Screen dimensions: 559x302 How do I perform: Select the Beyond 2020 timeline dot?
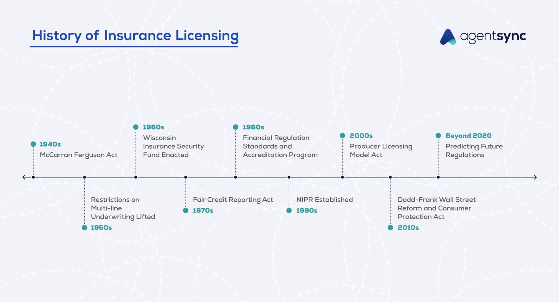tap(438, 136)
